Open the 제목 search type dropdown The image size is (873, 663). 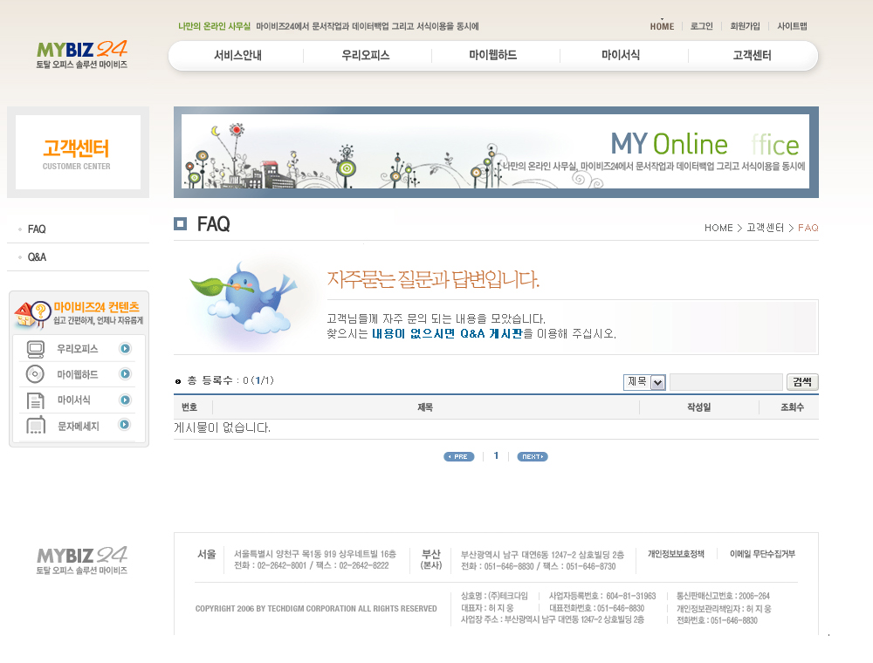[x=645, y=382]
